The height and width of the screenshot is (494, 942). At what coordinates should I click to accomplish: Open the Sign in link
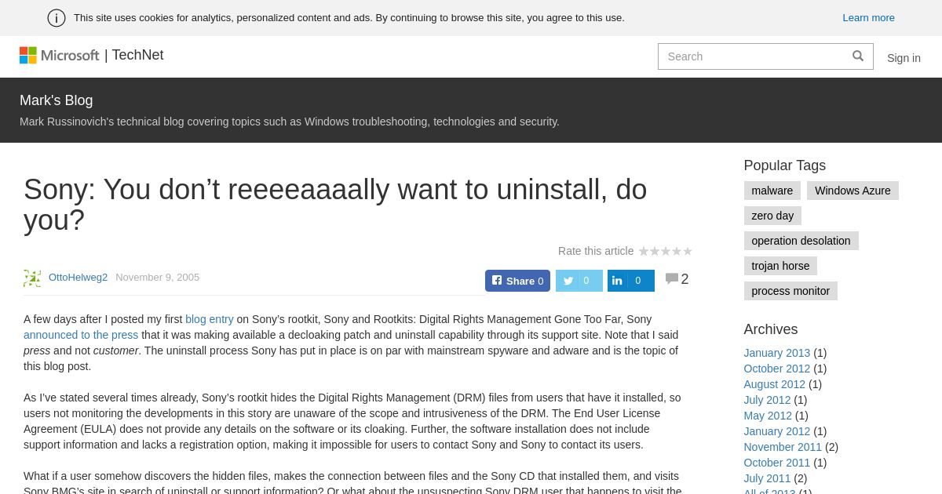click(x=904, y=58)
